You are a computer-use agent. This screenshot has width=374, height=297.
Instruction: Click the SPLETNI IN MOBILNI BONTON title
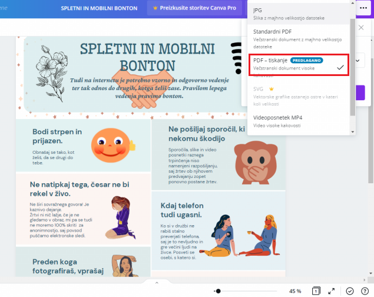(99, 8)
